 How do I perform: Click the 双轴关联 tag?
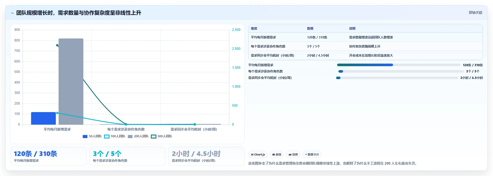point(475,12)
